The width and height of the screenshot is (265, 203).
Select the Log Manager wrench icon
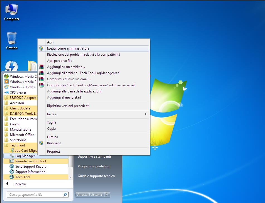point(12,156)
